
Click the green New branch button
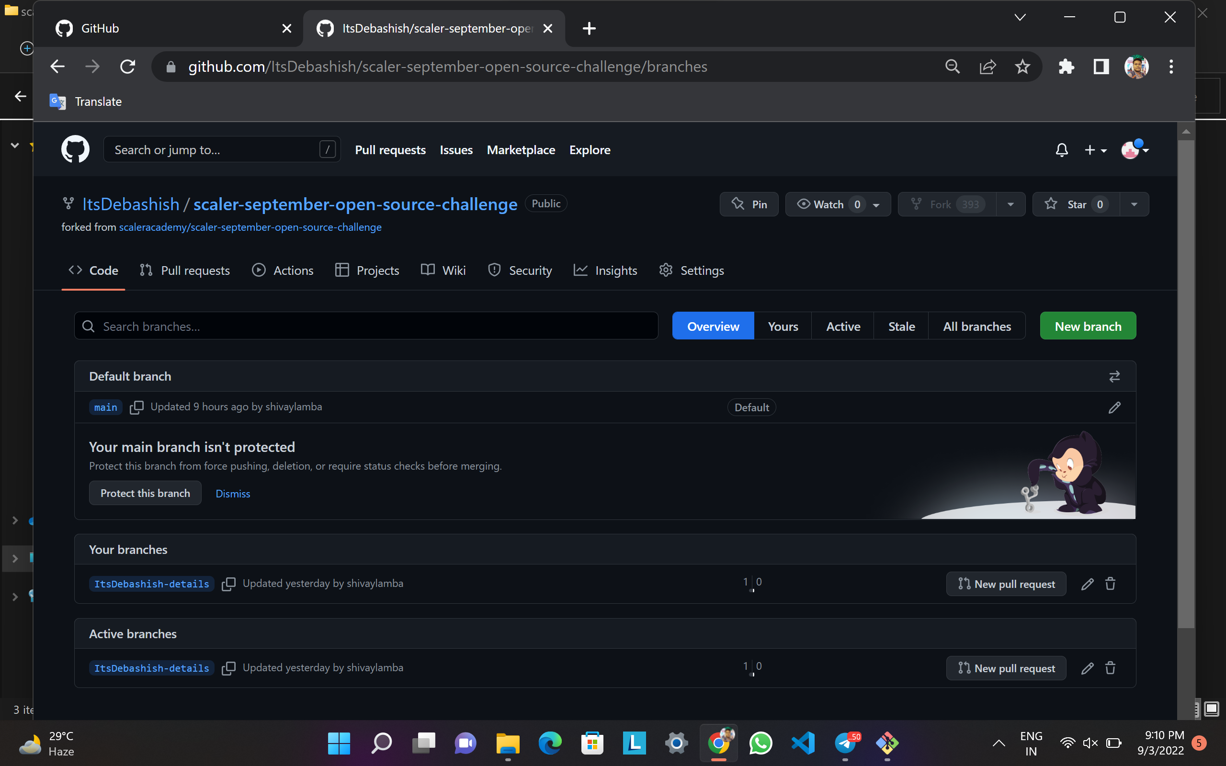pos(1087,326)
